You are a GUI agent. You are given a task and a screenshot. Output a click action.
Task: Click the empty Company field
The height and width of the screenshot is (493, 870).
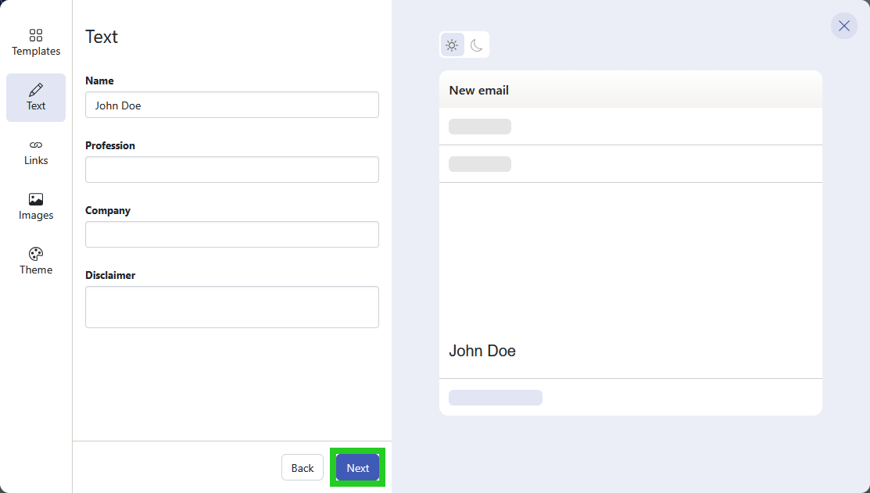coord(231,234)
